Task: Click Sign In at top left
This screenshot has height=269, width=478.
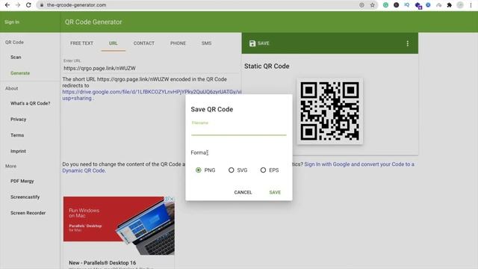Action: (12, 22)
